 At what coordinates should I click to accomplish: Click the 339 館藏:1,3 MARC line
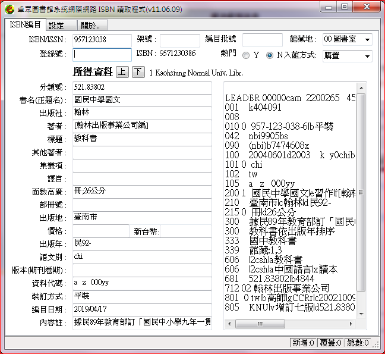pyautogui.click(x=253, y=250)
